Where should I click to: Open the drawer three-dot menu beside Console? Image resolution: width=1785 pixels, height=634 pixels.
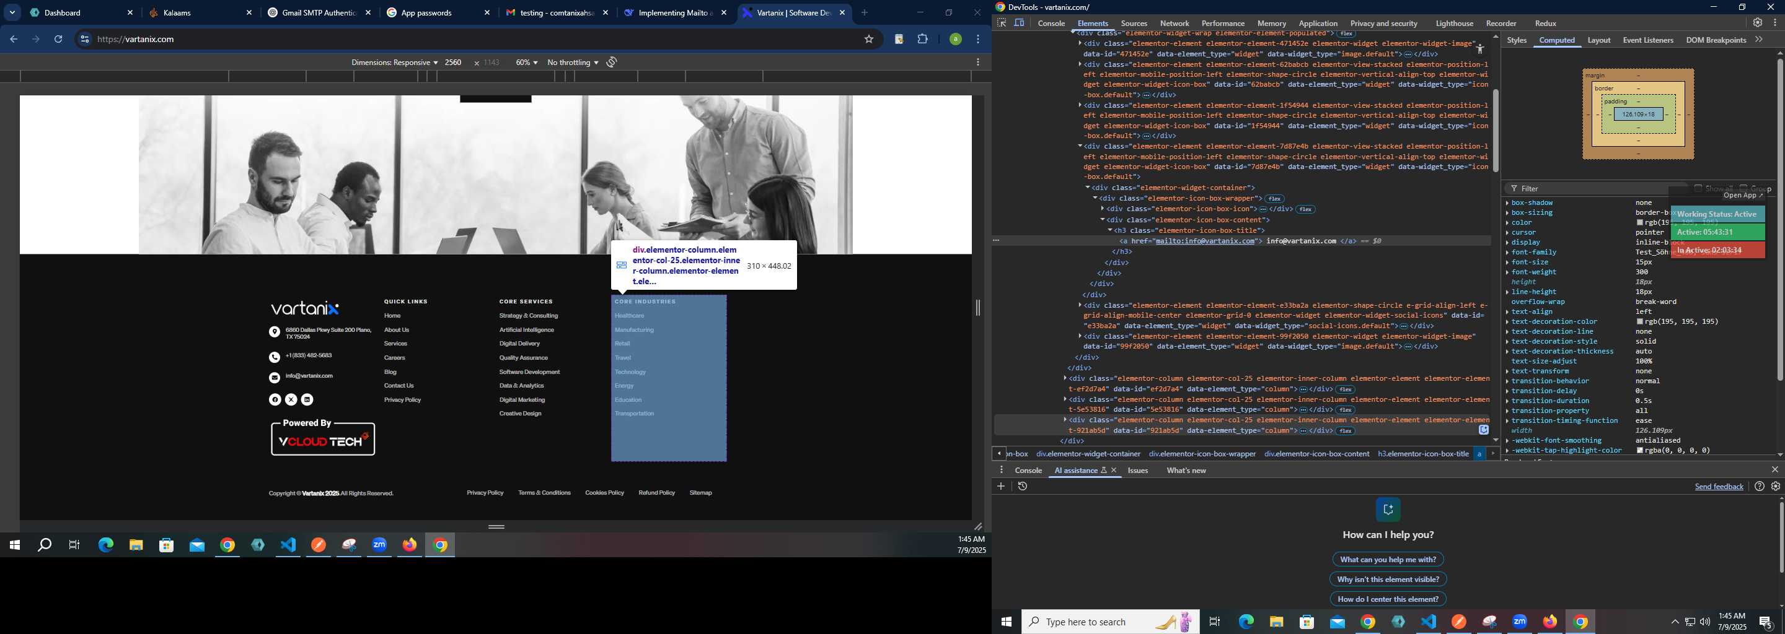[1002, 470]
